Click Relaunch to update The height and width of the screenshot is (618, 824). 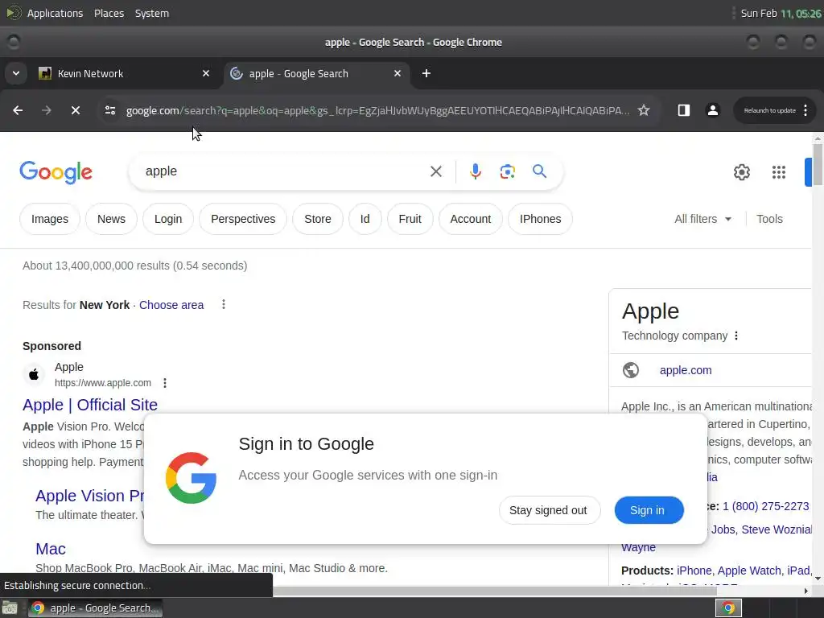(769, 110)
